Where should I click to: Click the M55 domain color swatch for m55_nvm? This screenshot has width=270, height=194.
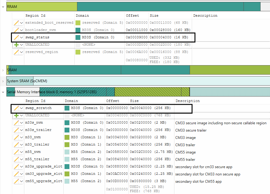coord(67,152)
